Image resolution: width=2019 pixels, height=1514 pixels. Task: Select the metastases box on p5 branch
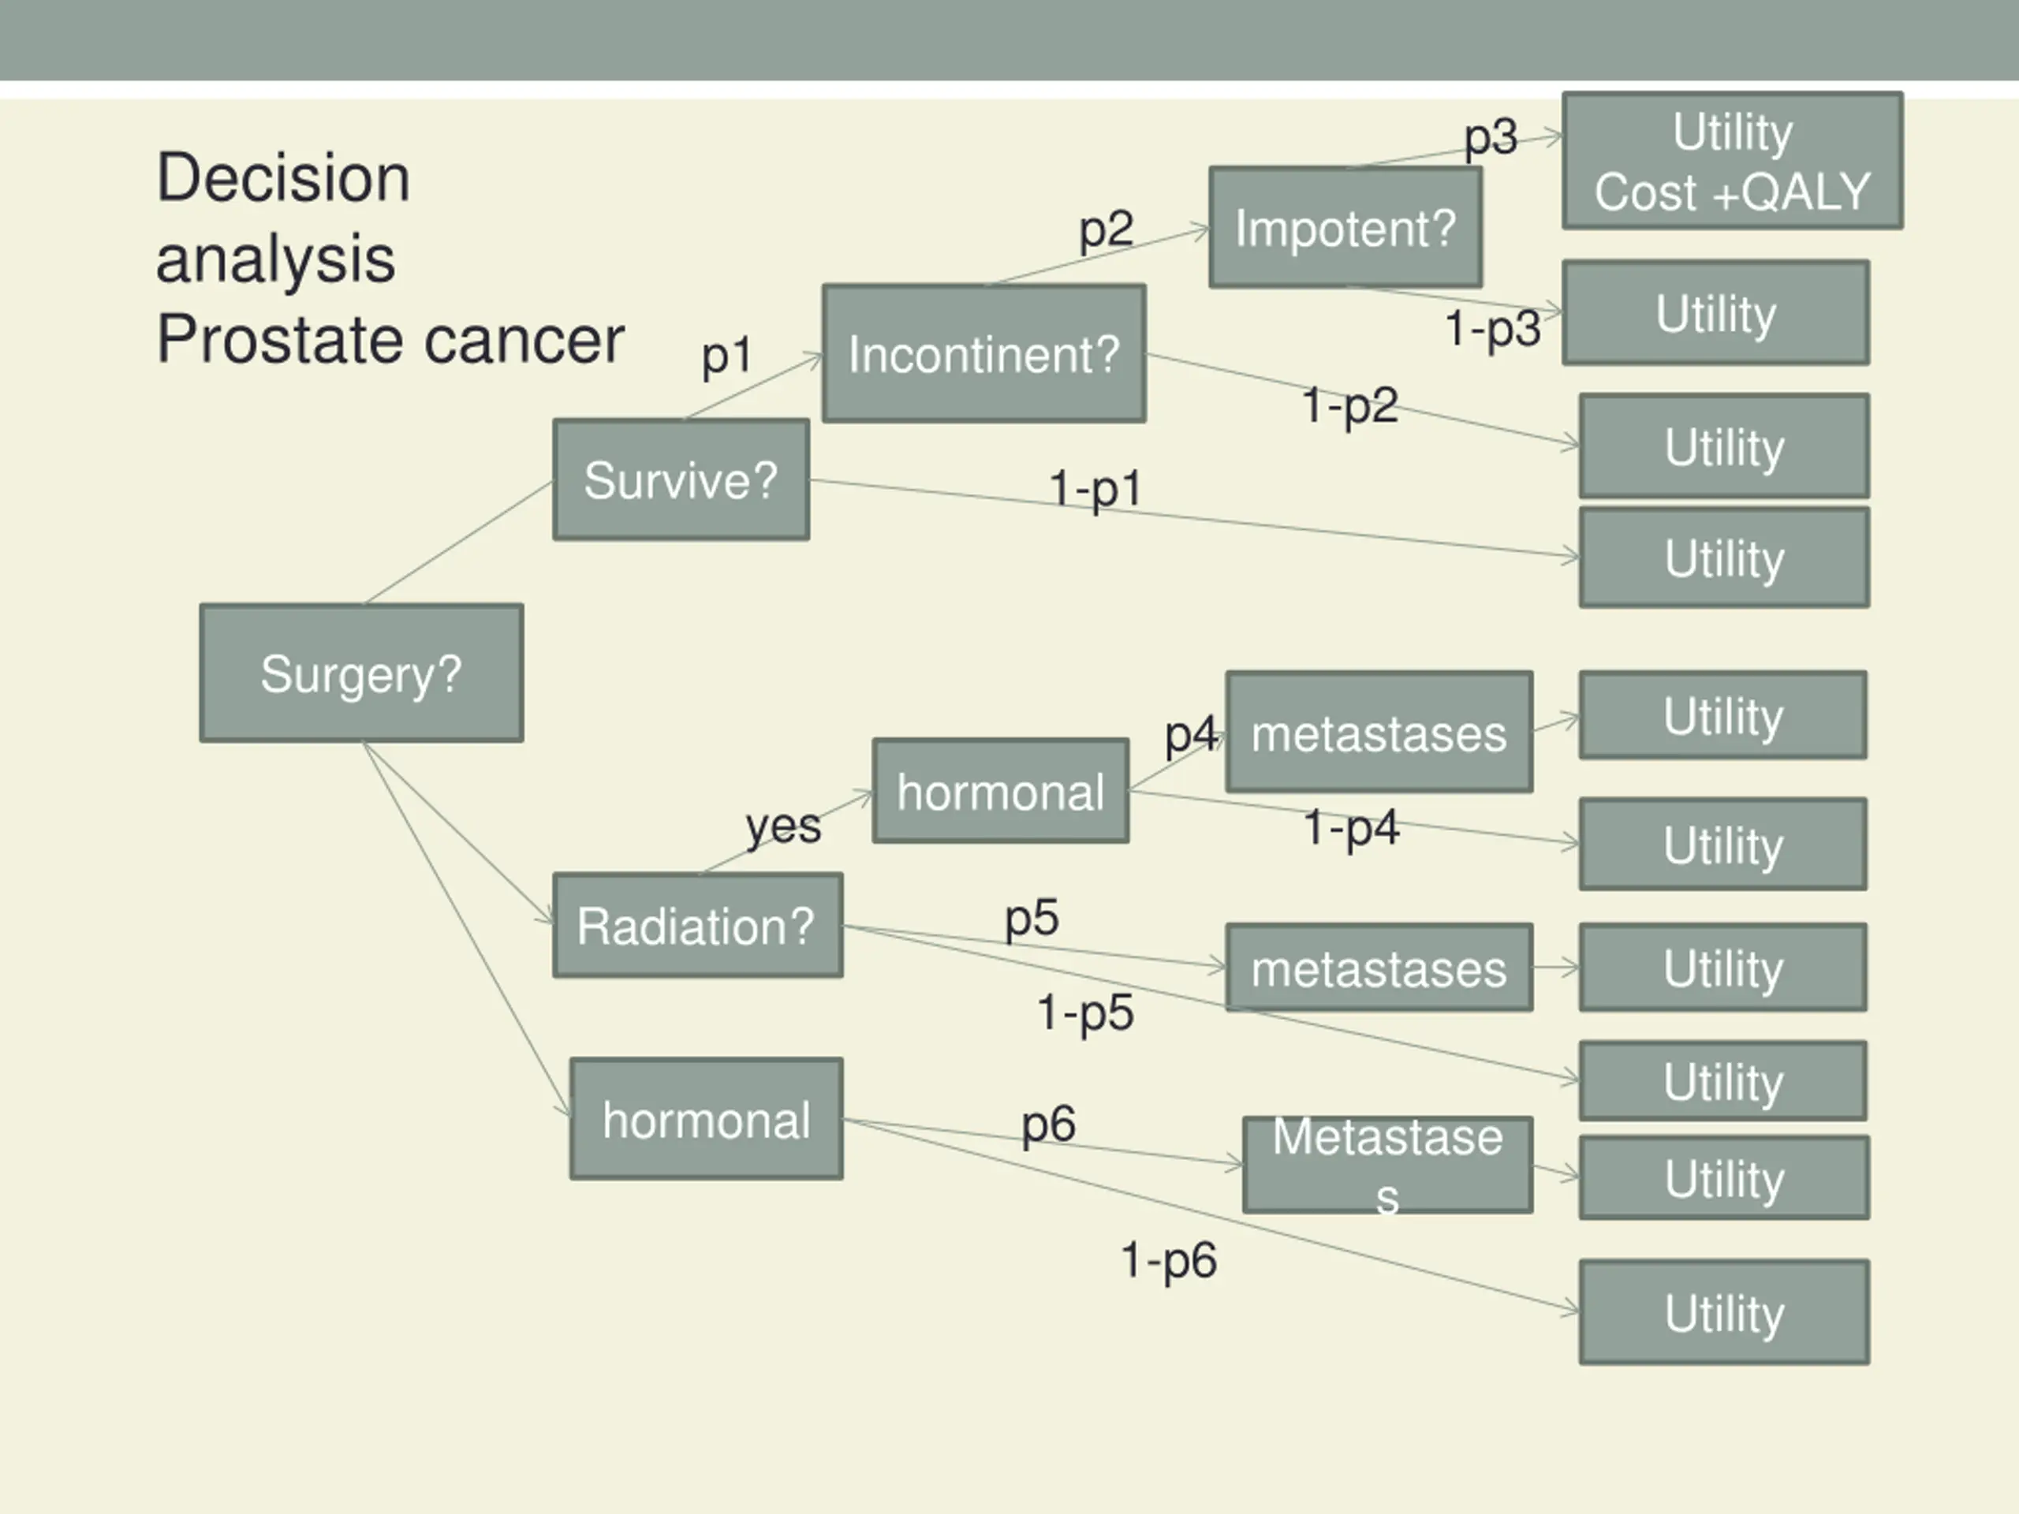(x=1379, y=968)
